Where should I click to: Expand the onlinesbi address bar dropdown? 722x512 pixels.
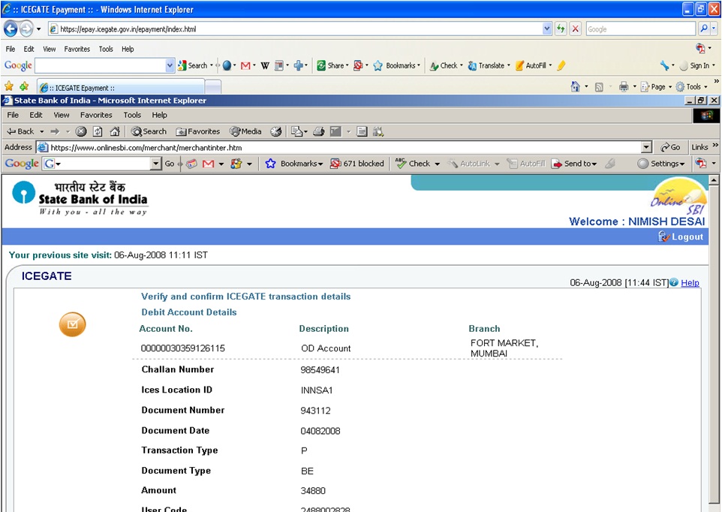(x=646, y=147)
